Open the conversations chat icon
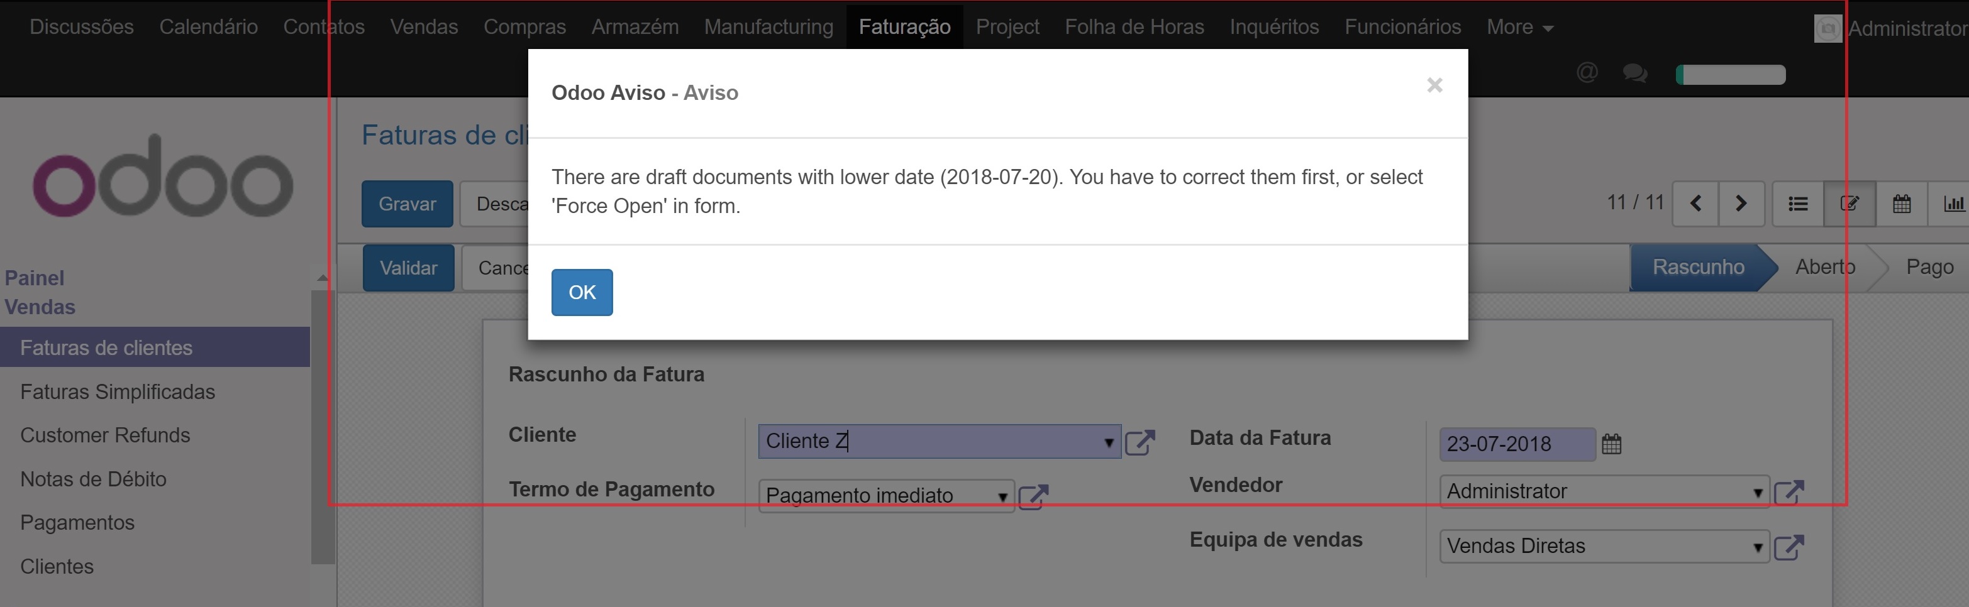Image resolution: width=1969 pixels, height=607 pixels. [x=1634, y=74]
